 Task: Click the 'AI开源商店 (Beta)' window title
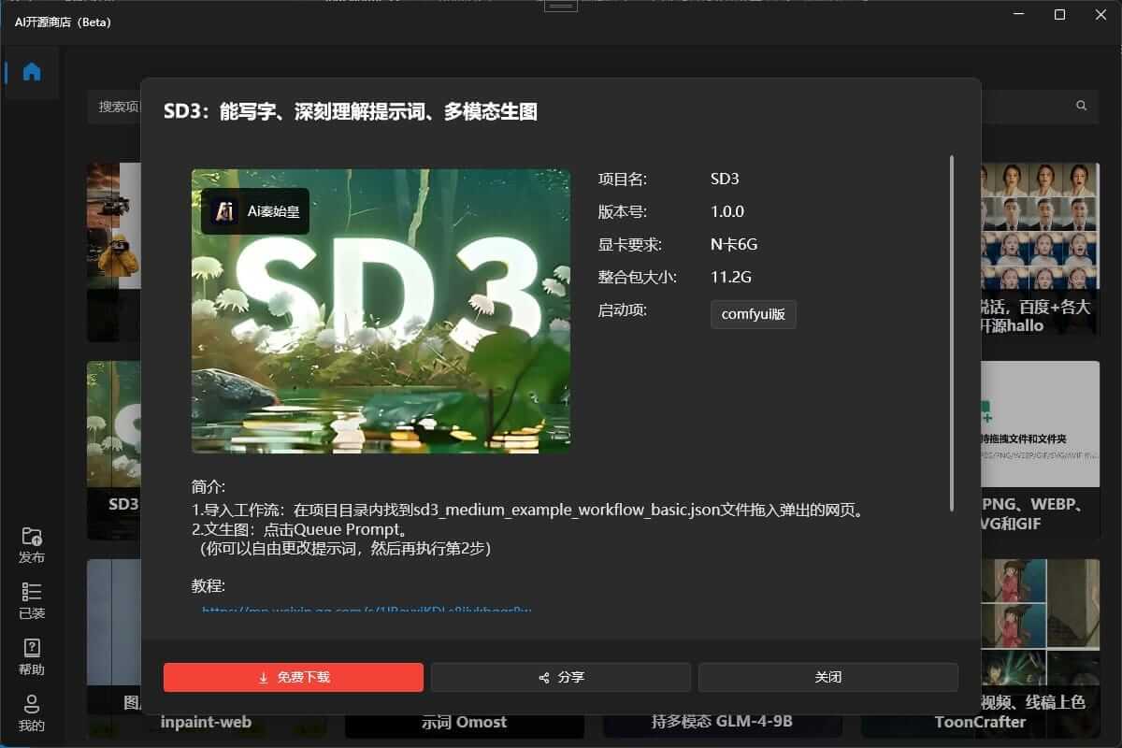point(63,22)
